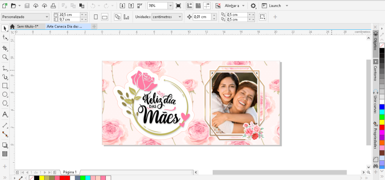Open the Options gear icon

(253, 6)
